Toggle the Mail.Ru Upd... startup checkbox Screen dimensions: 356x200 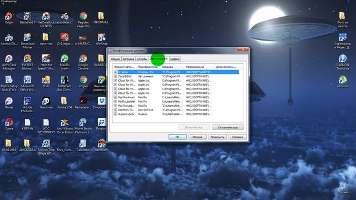click(115, 106)
